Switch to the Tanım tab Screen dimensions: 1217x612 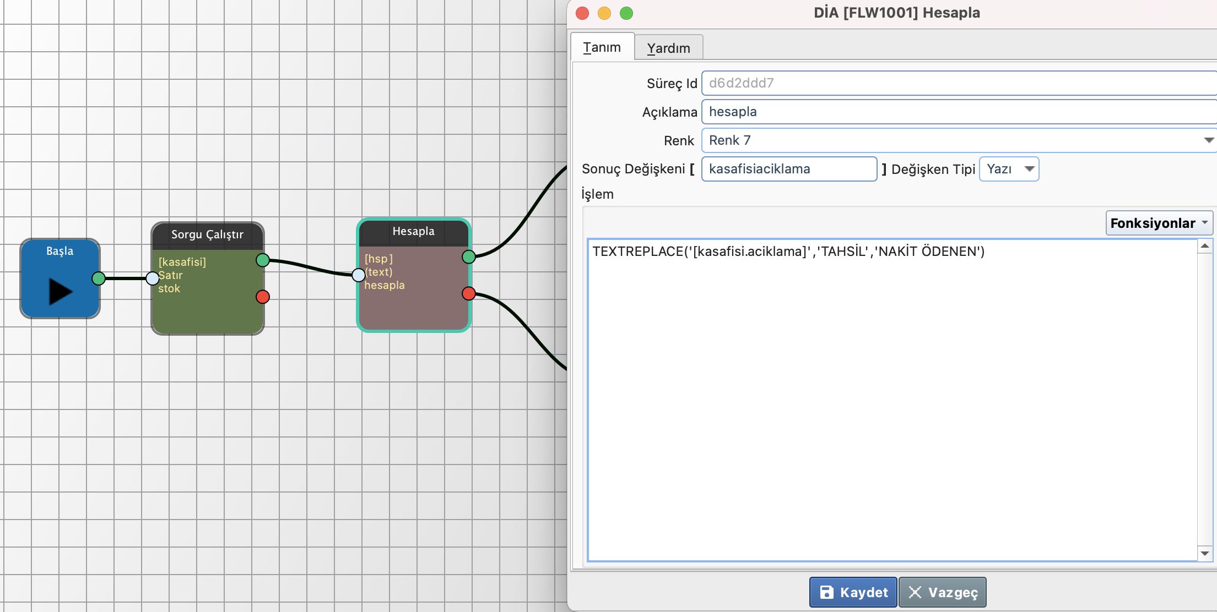[602, 47]
